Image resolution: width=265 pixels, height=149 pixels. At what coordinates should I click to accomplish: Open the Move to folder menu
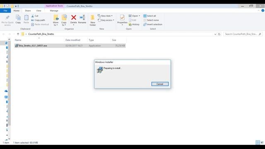pos(56,20)
